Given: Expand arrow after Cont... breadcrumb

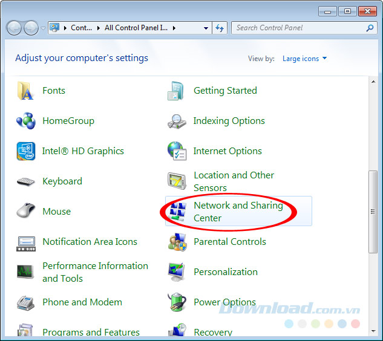Looking at the screenshot, I should [99, 28].
